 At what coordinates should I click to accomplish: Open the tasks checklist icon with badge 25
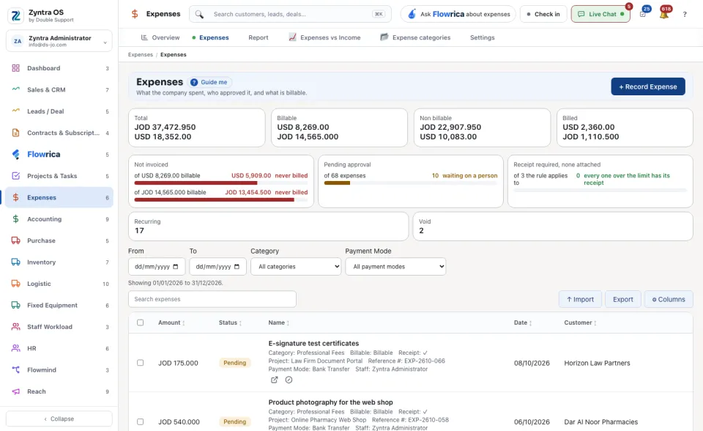(x=643, y=15)
